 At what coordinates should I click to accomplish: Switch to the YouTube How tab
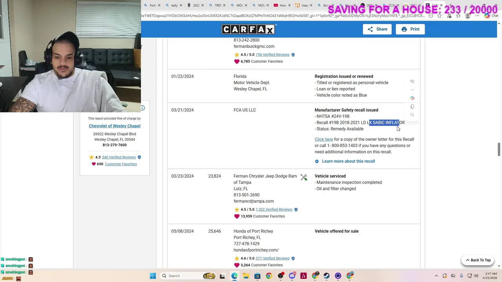tap(283, 5)
